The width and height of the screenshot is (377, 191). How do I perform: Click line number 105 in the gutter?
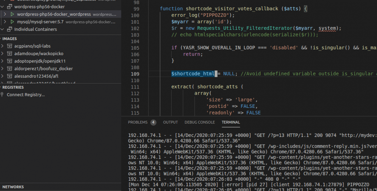pyautogui.click(x=135, y=48)
